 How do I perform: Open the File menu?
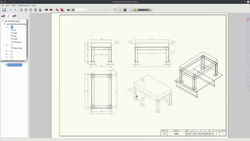click(x=3, y=5)
